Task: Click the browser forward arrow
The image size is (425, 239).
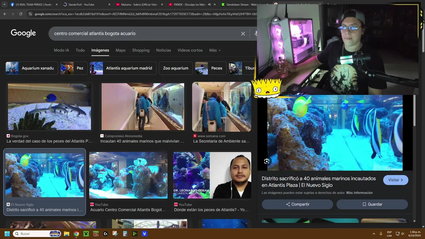Action: (x=13, y=14)
